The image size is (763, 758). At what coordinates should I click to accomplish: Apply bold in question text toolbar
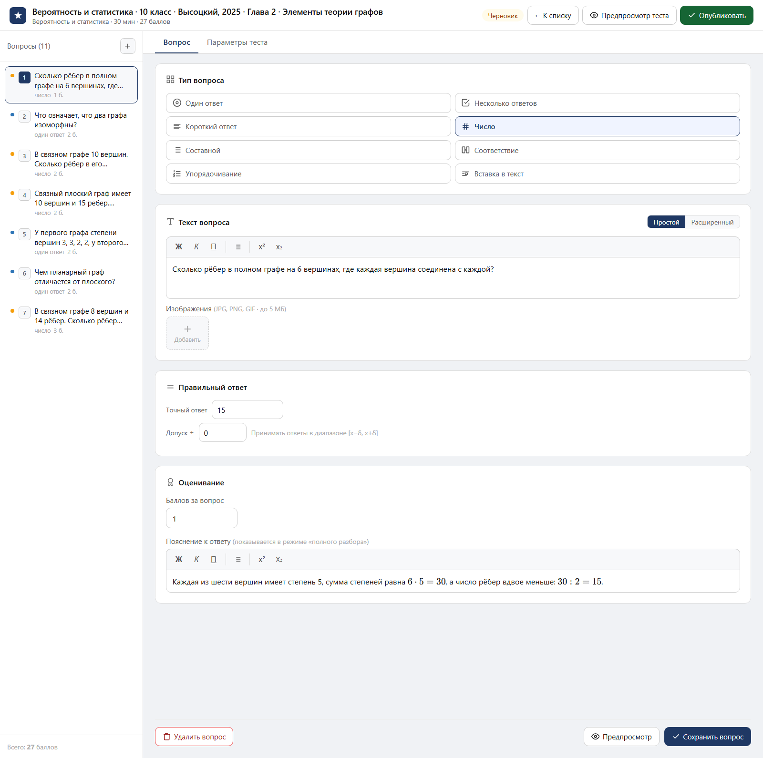click(179, 247)
